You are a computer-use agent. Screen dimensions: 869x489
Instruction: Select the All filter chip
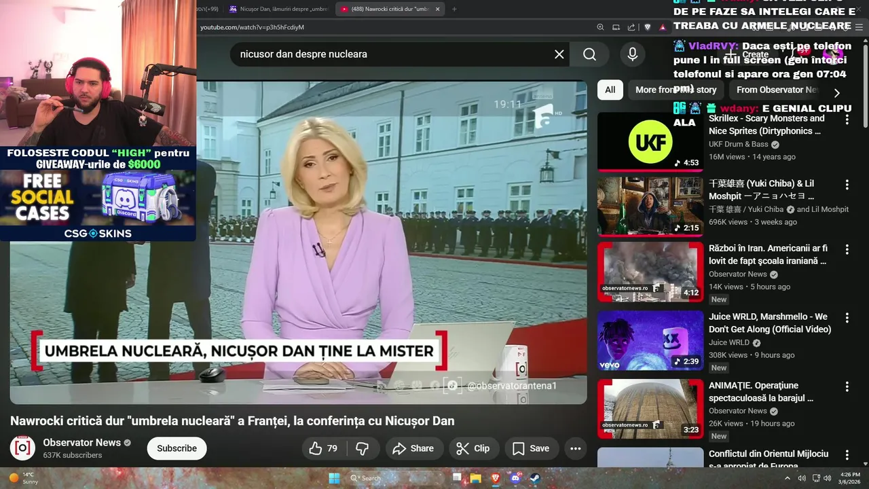coord(610,90)
